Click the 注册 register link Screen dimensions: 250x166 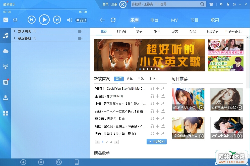pyautogui.click(x=114, y=5)
